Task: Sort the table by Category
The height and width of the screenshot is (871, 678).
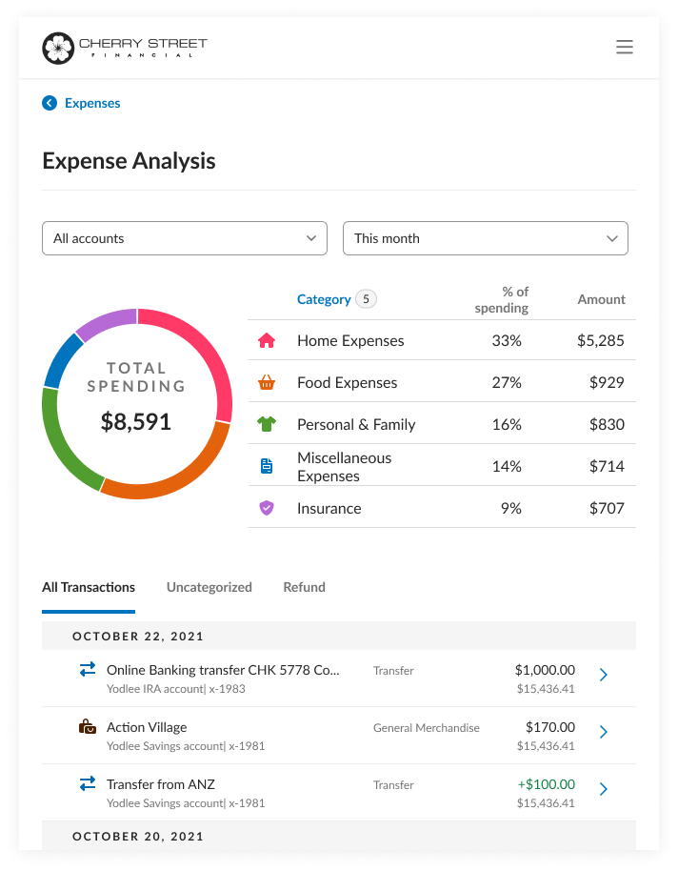Action: (324, 298)
